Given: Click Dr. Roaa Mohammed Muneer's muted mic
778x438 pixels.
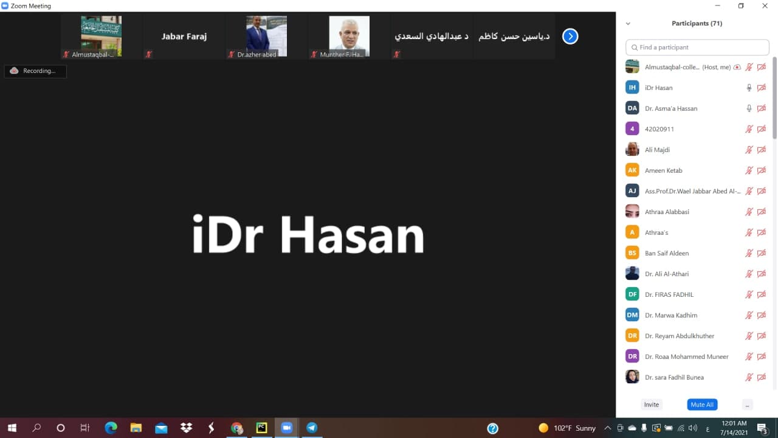Looking at the screenshot, I should 749,356.
